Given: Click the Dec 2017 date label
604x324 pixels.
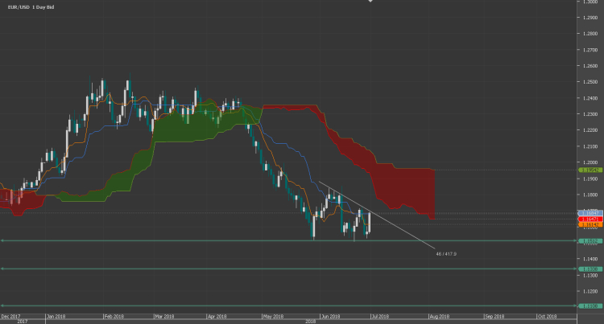Looking at the screenshot, I should 10,317.
